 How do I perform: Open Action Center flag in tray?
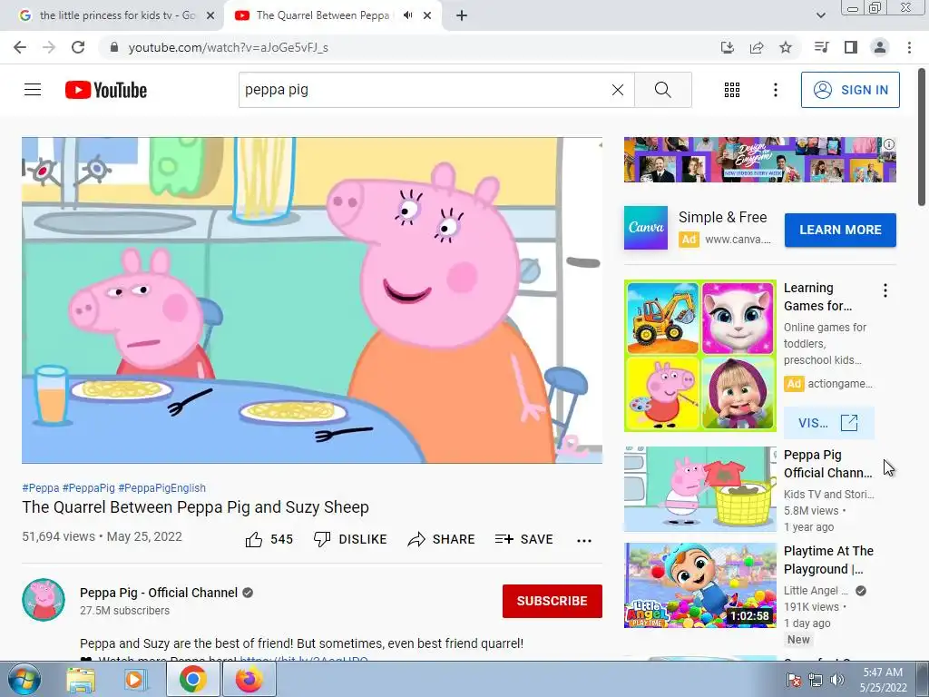[794, 680]
